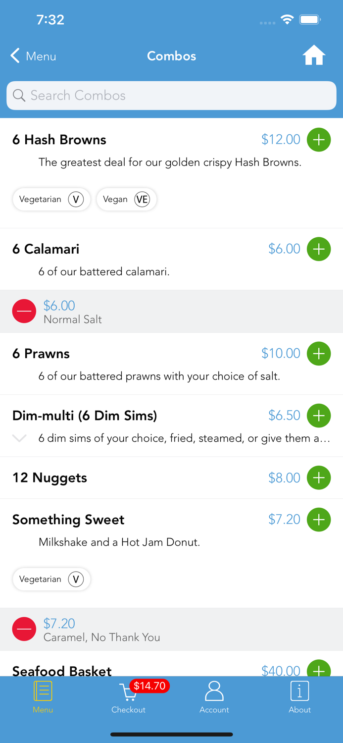Remove the Caramel, No Thank You item
The height and width of the screenshot is (743, 343).
click(x=24, y=629)
